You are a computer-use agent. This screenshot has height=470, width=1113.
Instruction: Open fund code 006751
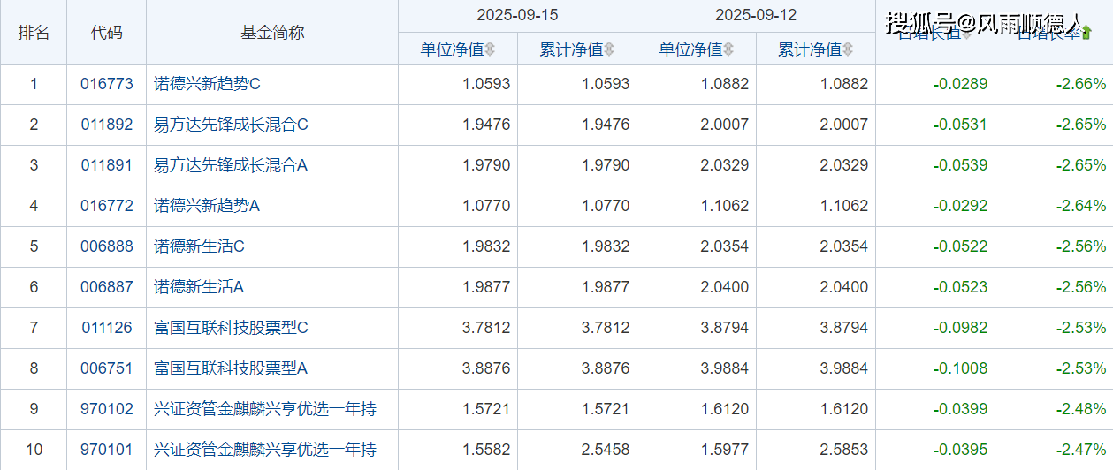point(107,368)
